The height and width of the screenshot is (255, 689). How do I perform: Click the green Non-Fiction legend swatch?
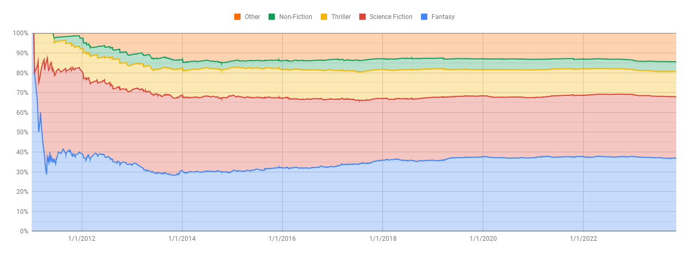click(272, 17)
